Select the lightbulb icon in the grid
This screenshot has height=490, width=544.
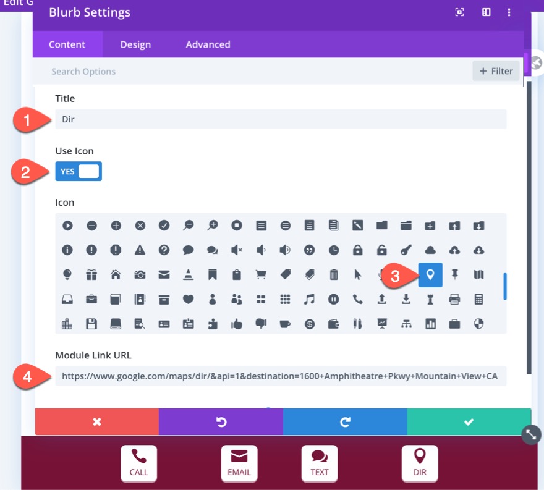coord(67,275)
